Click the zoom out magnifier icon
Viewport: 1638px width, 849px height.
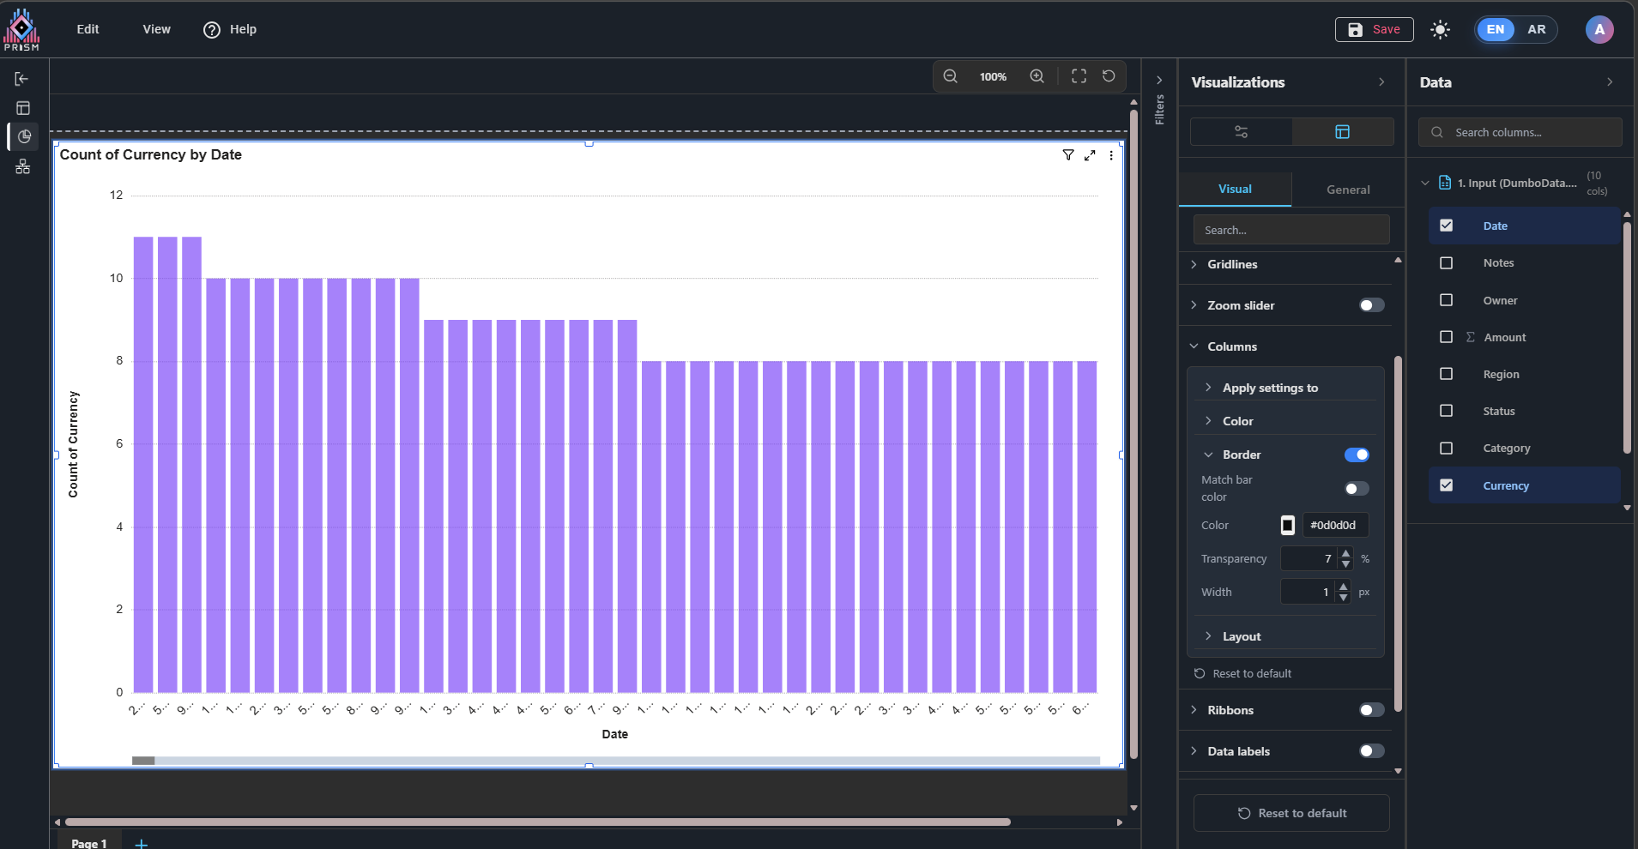tap(950, 76)
